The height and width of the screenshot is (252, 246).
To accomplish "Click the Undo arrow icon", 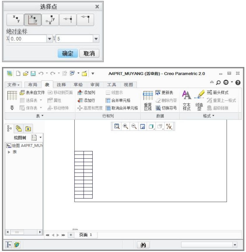I will tap(41, 73).
